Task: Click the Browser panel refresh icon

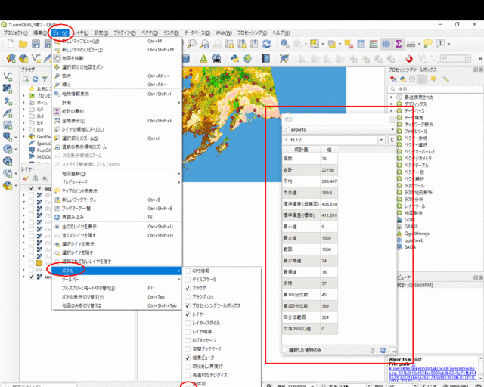Action: coord(36,79)
